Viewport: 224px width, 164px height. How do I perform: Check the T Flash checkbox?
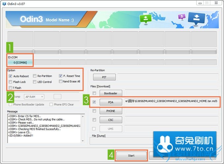pyautogui.click(x=10, y=88)
